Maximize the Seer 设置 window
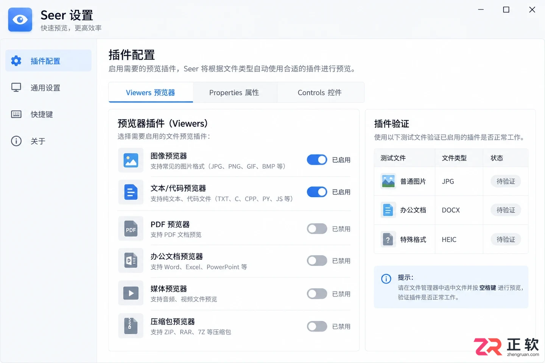 click(506, 9)
